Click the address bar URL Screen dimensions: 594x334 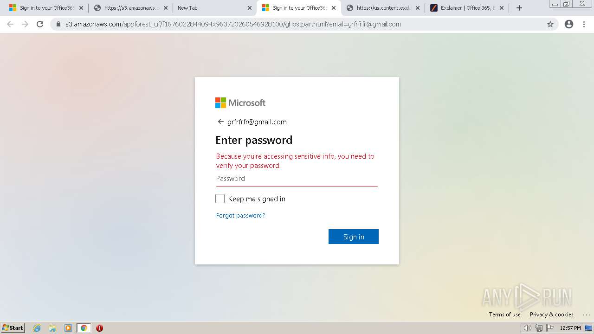[x=233, y=24]
